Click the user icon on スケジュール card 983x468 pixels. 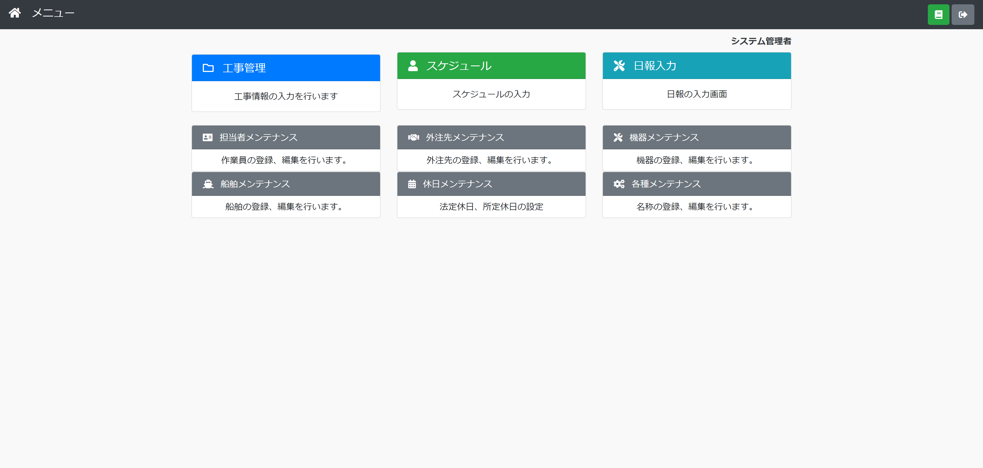[413, 66]
